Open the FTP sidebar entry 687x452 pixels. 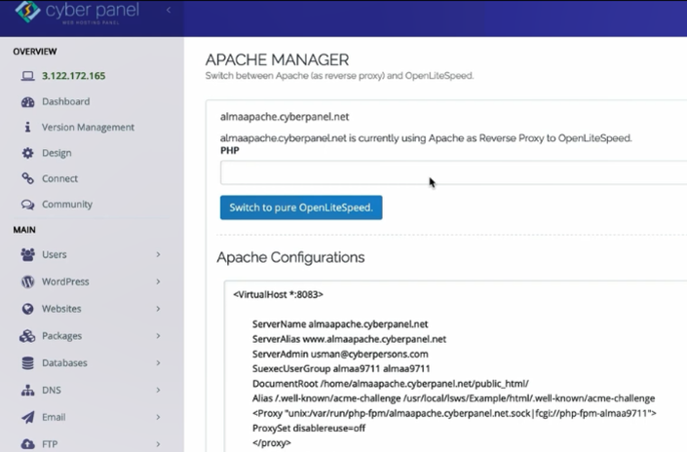click(50, 444)
